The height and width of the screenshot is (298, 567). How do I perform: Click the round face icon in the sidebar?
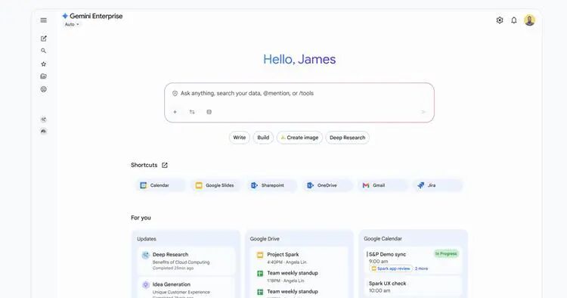[43, 89]
